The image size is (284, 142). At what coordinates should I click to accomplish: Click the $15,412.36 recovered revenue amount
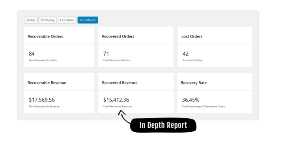(x=116, y=100)
